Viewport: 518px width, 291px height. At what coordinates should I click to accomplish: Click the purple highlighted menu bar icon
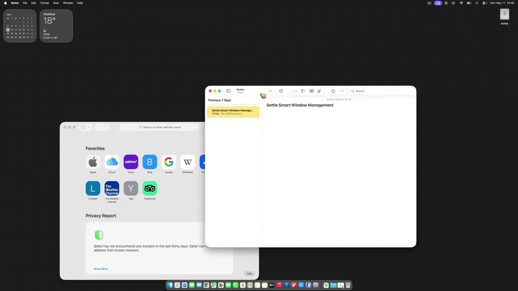tap(438, 3)
